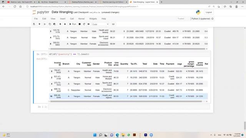
Task: Open Windows taskbar search
Action: click(x=101, y=135)
